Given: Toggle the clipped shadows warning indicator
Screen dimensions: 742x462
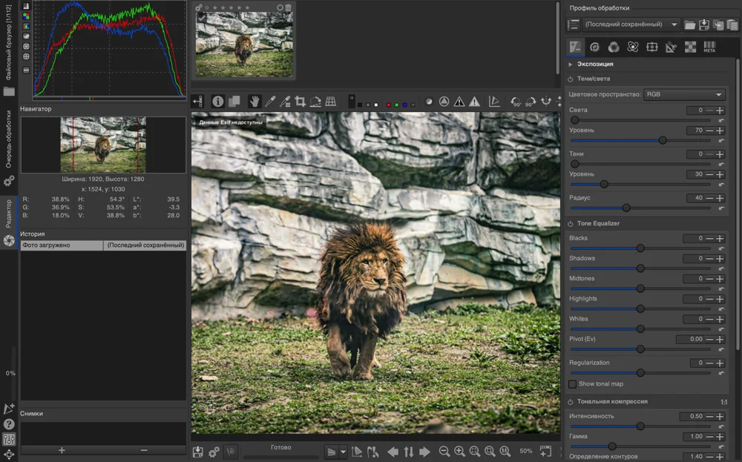Looking at the screenshot, I should [x=459, y=101].
